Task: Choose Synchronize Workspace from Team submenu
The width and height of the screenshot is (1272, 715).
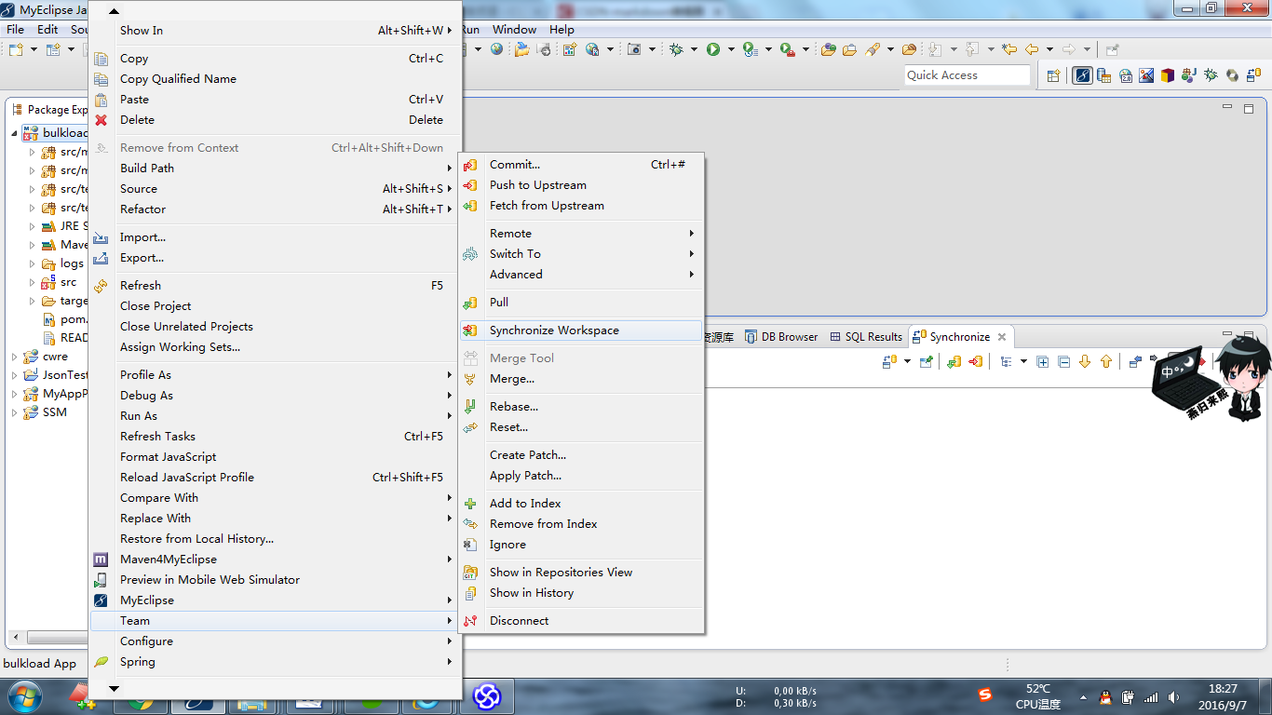Action: 554,331
